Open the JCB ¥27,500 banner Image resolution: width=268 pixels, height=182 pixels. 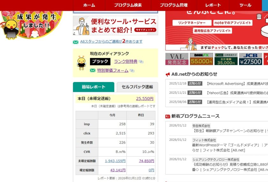coord(250,59)
